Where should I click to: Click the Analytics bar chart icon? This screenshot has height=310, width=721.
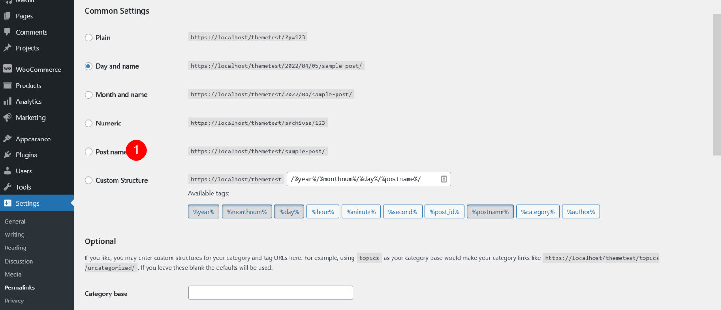[x=7, y=101]
